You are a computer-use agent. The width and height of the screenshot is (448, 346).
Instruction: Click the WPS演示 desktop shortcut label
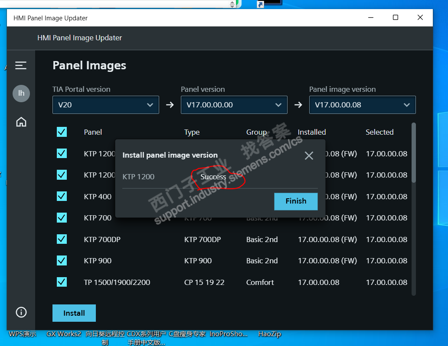22,334
